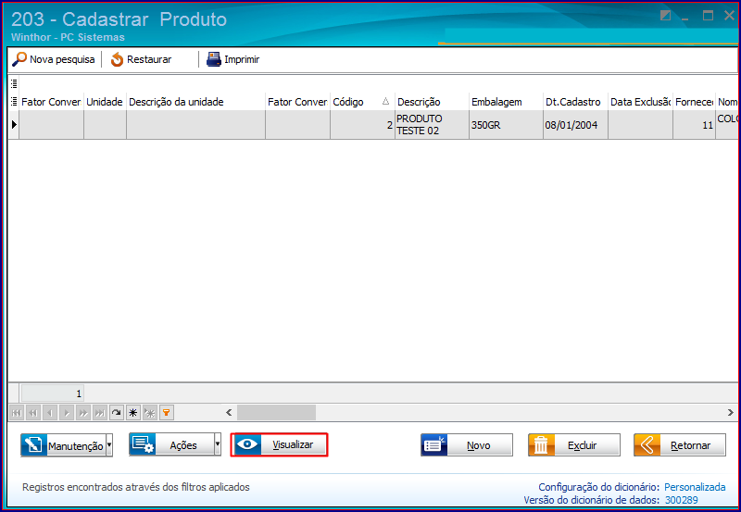Click the horizontal scrollbar thumb
Viewport: 741px width, 512px height.
pyautogui.click(x=276, y=412)
